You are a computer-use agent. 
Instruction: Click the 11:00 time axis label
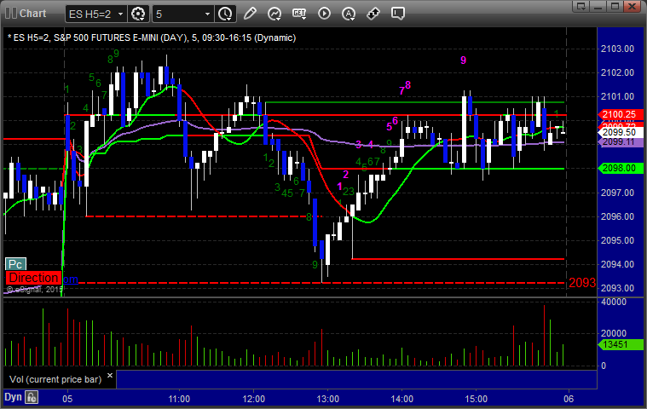(x=179, y=399)
